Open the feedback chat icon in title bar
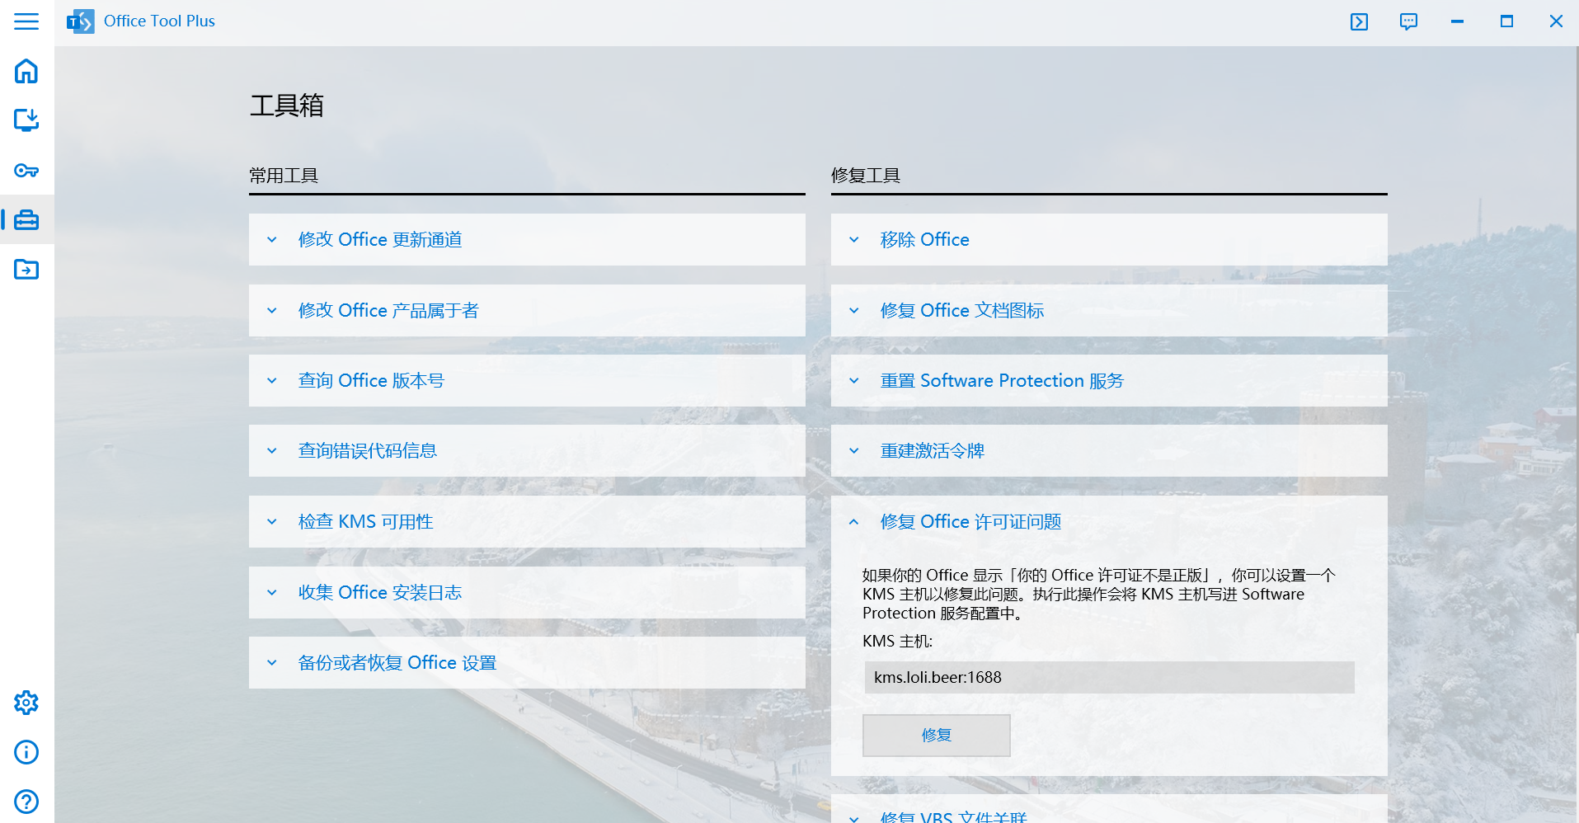Screen dimensions: 1579x823 coord(1408,22)
